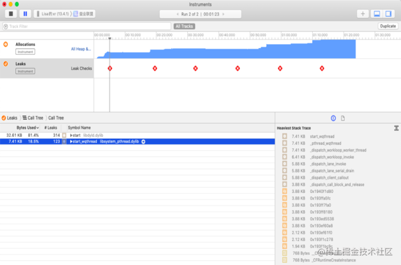Toggle the Heaviest Stack Trace collapse icon

coord(396,128)
